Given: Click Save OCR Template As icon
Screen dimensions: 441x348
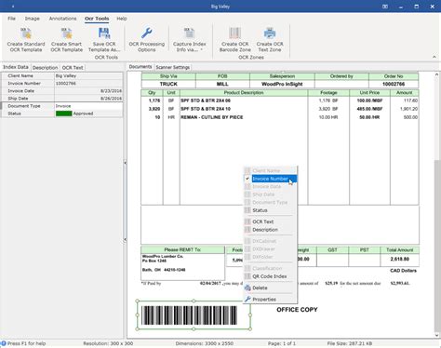Looking at the screenshot, I should [x=104, y=33].
